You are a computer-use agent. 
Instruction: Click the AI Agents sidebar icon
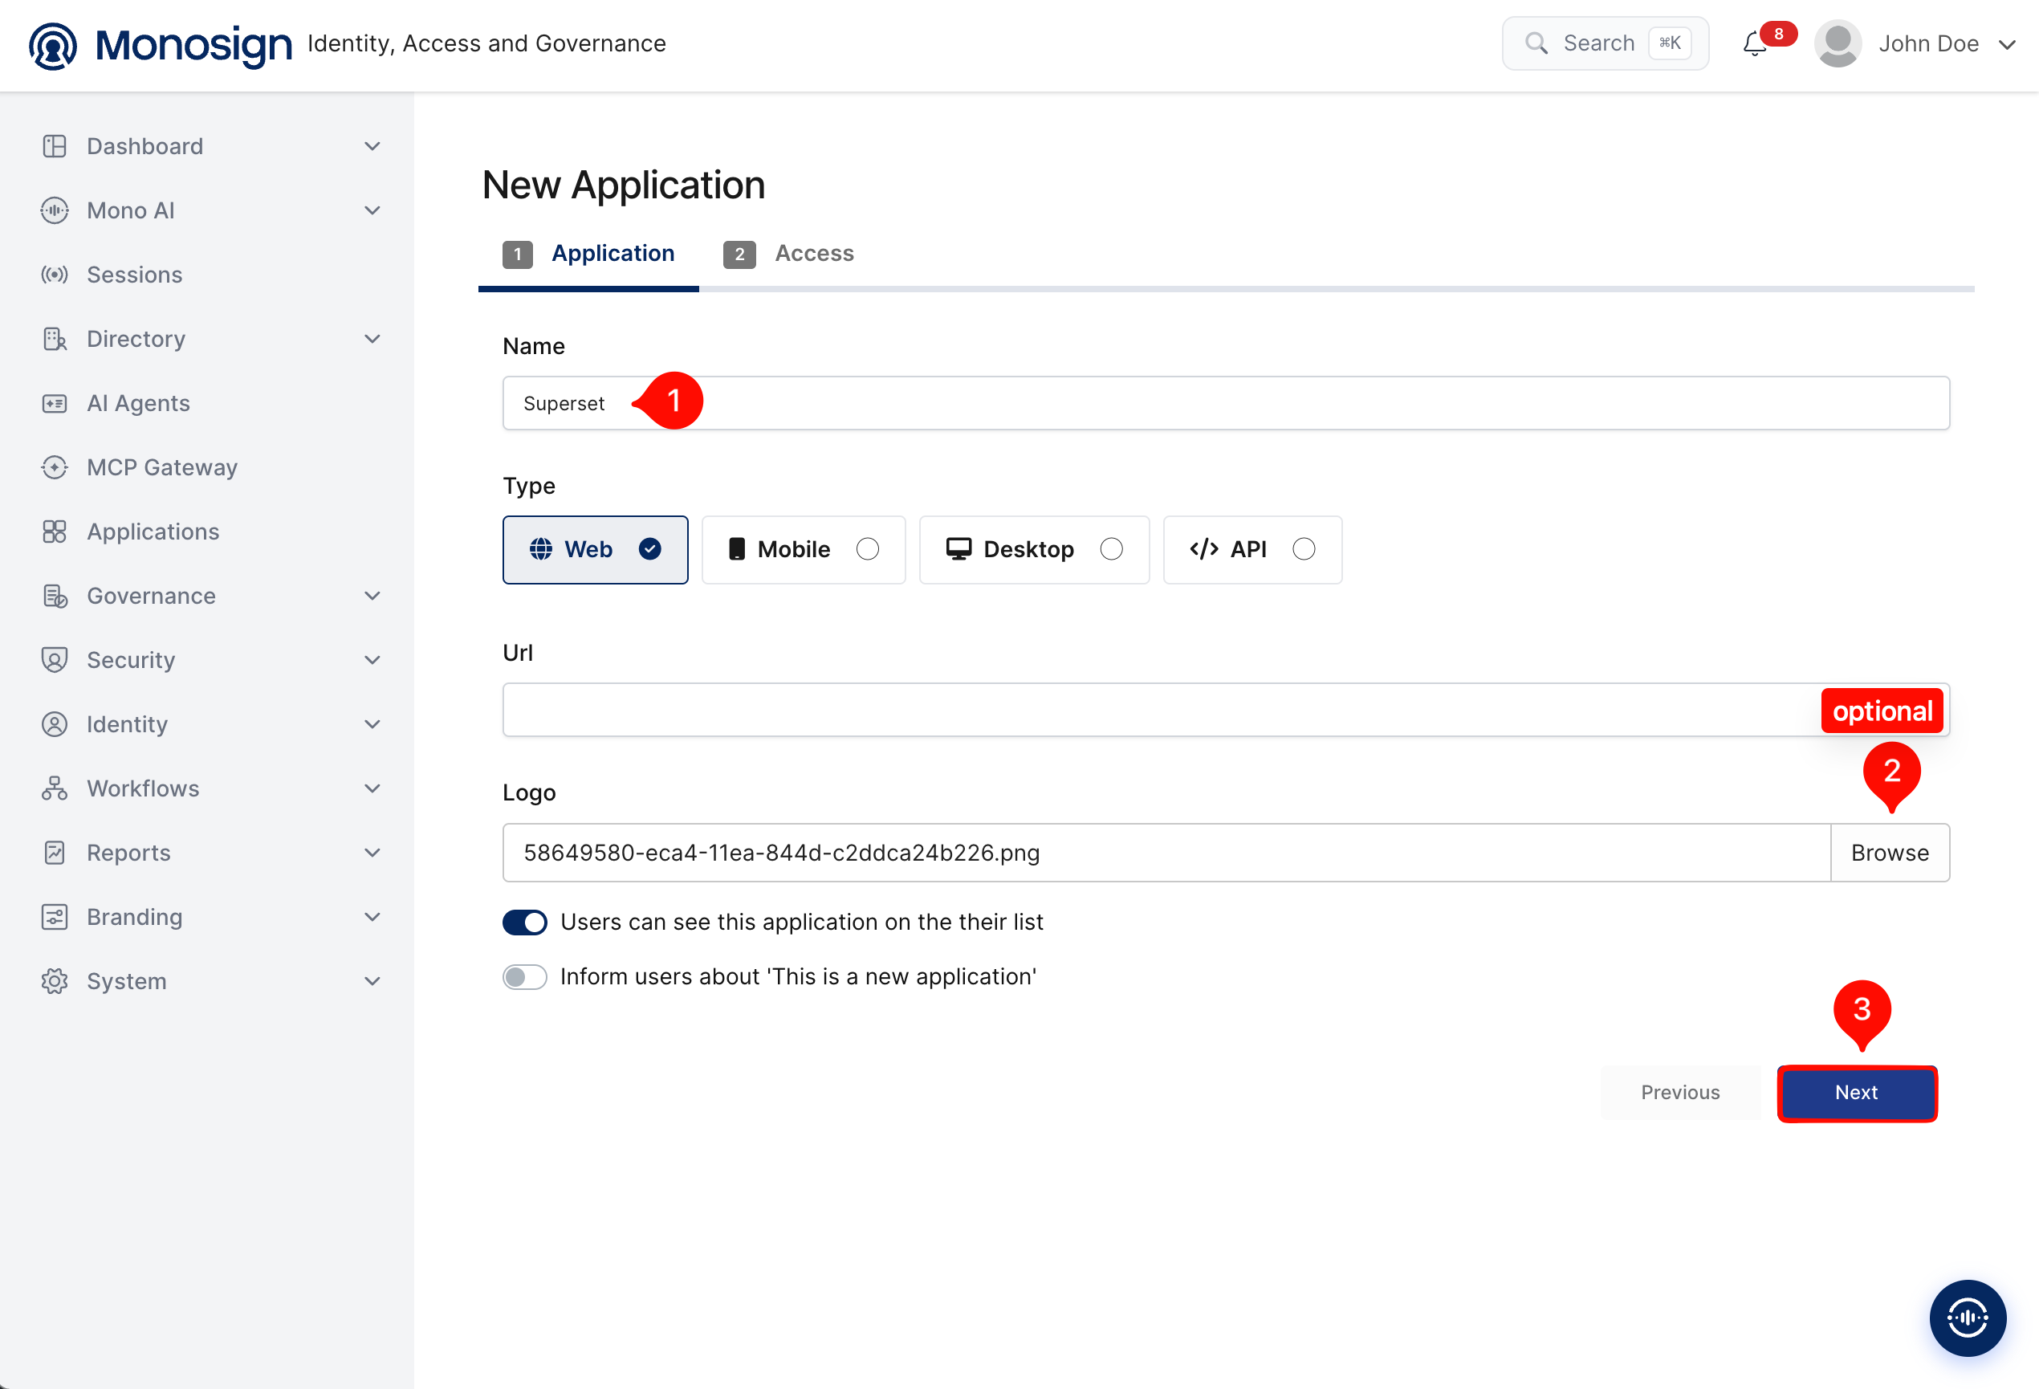coord(55,404)
